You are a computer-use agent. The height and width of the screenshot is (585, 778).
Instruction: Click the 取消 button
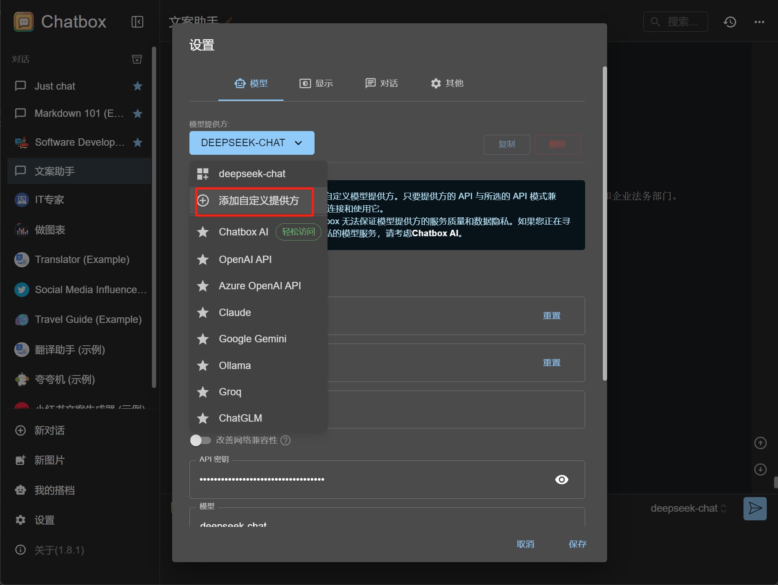click(x=526, y=544)
